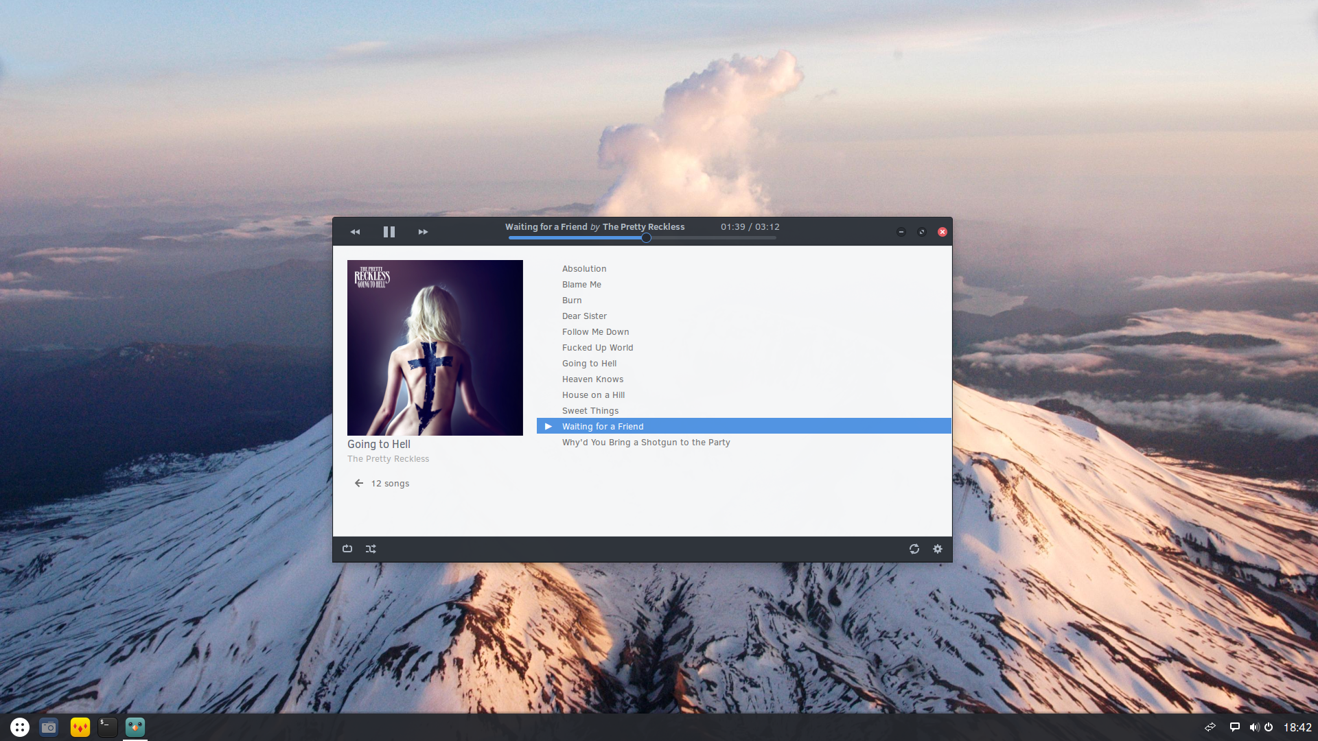Play Why'd You Bring a Shotgun to the Party
Viewport: 1318px width, 741px height.
pos(646,443)
